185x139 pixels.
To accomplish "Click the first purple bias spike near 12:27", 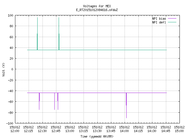I will 39,101.
